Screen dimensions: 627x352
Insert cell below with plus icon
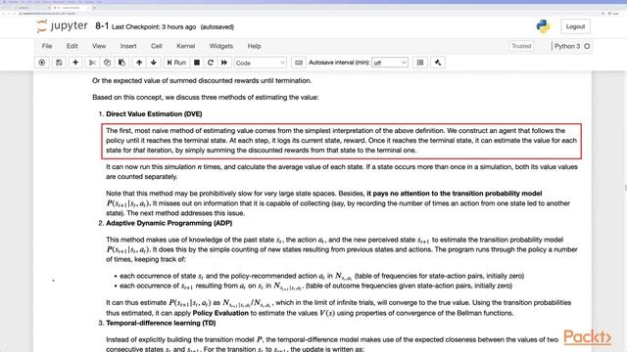(x=75, y=63)
